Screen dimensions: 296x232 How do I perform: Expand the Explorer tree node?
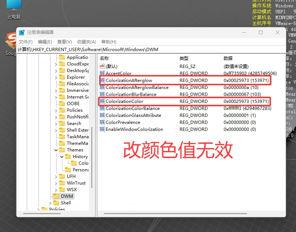[56, 78]
